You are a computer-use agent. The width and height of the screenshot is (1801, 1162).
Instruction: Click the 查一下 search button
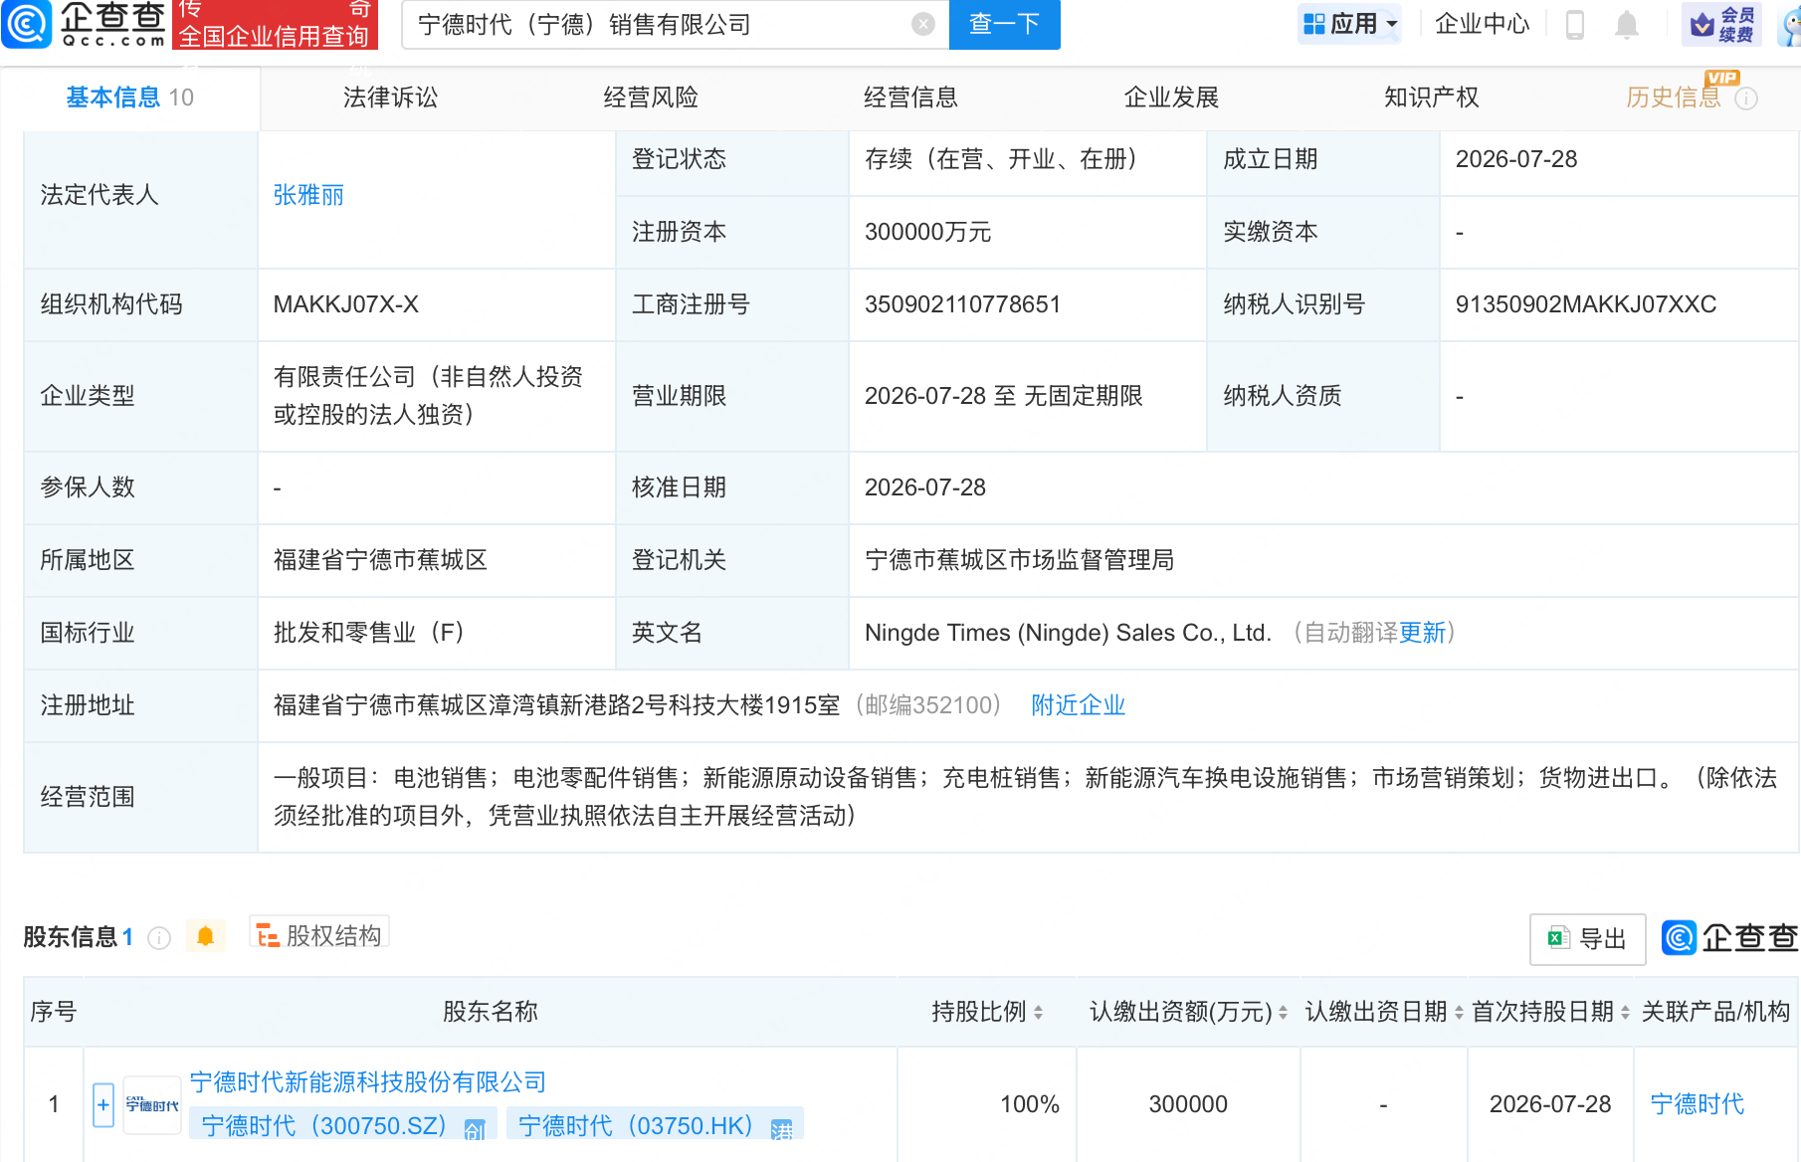pos(1005,24)
